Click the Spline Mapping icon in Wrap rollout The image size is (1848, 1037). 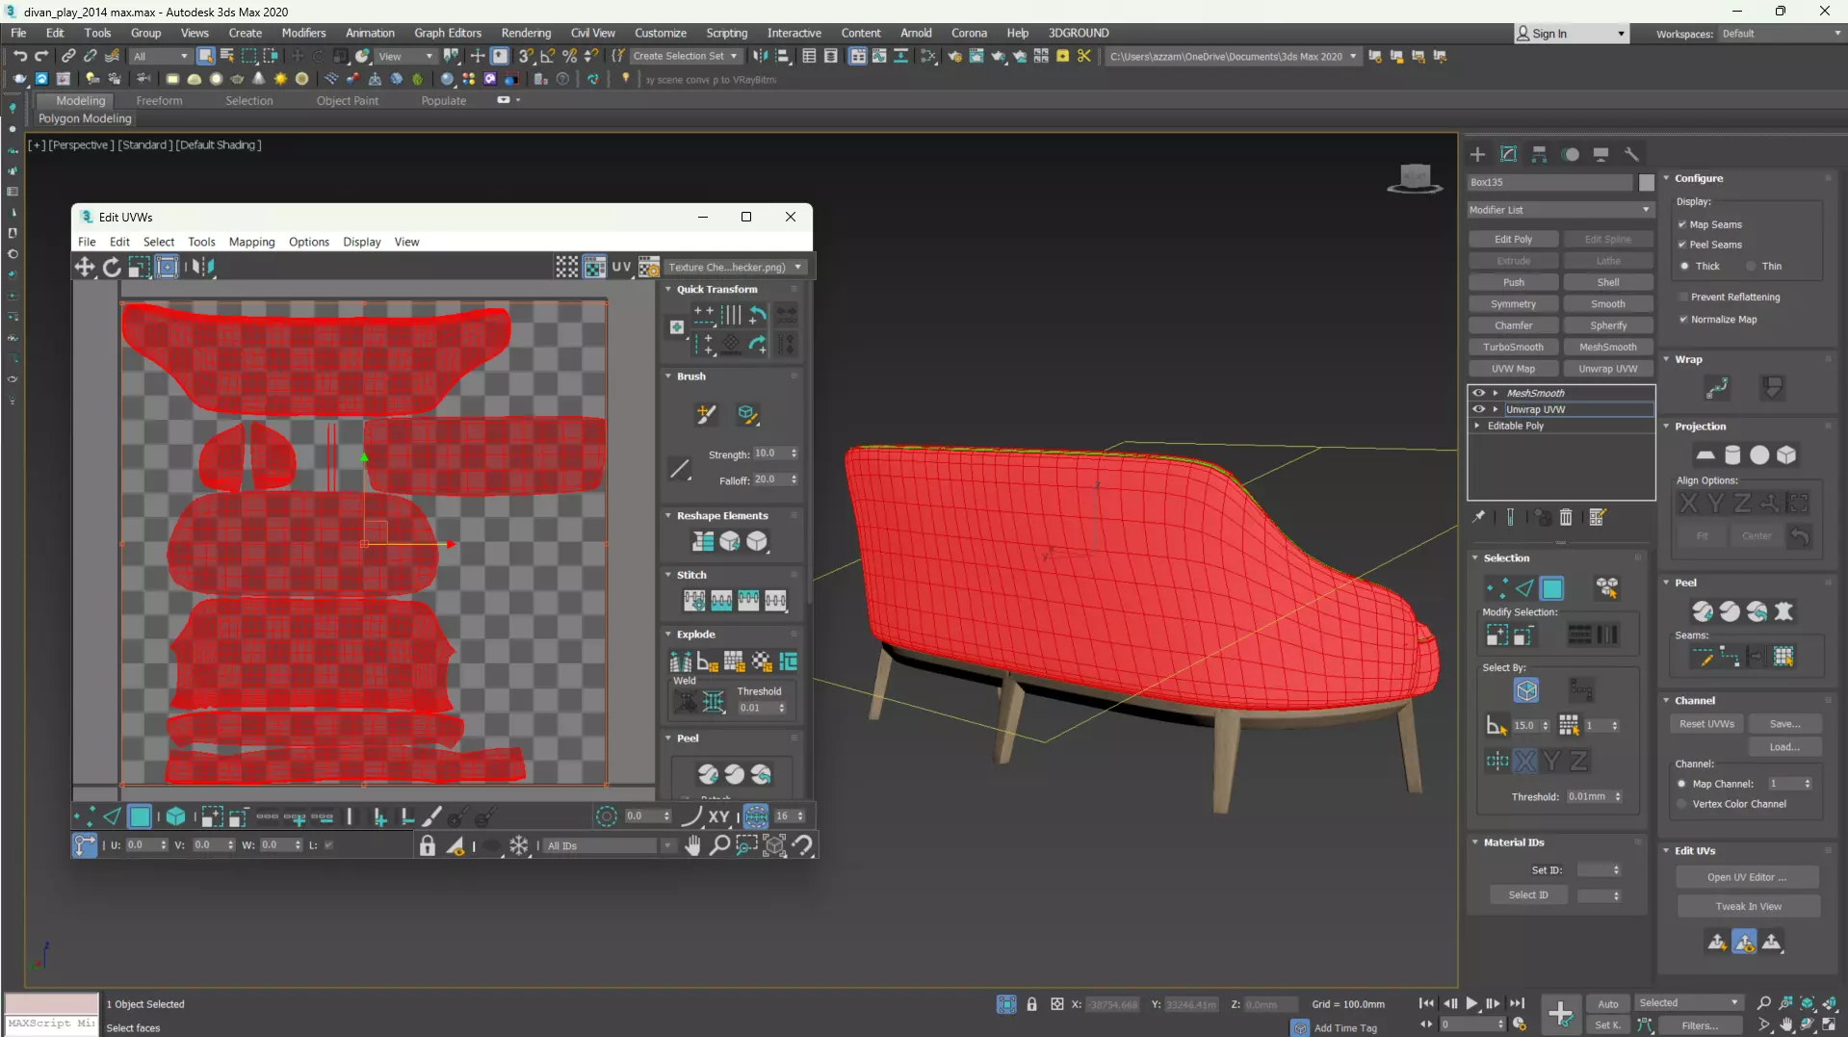pos(1717,387)
